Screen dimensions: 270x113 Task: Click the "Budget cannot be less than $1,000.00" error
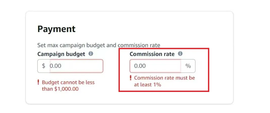coord(68,86)
